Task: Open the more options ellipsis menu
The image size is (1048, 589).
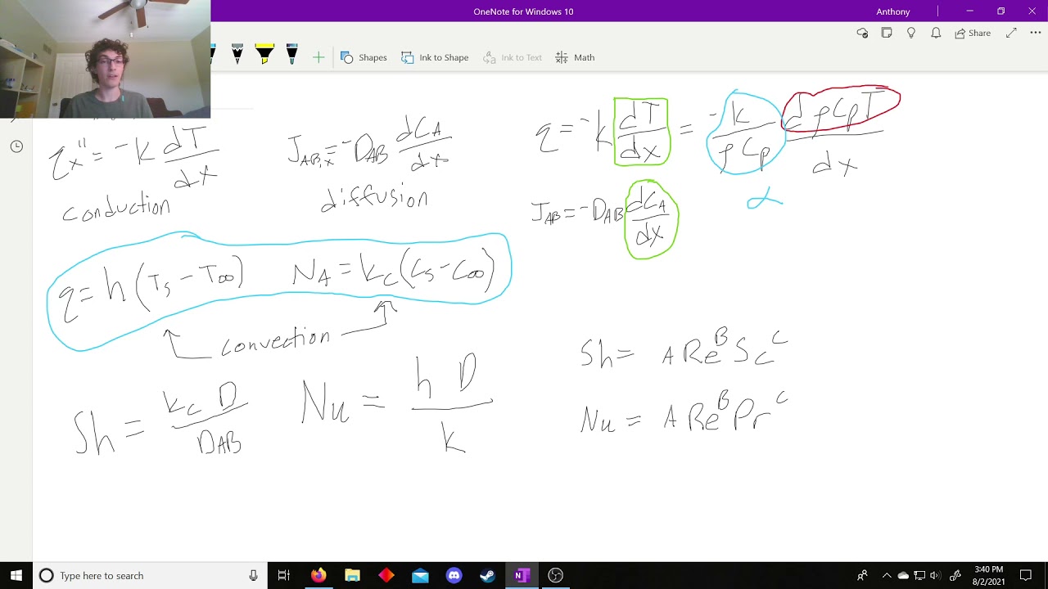Action: click(x=1036, y=33)
